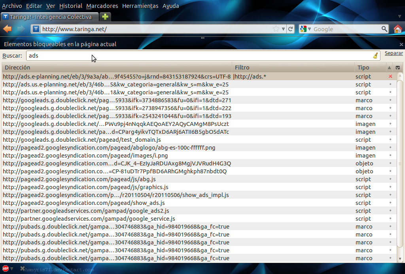Select the ads.e-planning.net/eb/3/9a3a row

coord(199,77)
